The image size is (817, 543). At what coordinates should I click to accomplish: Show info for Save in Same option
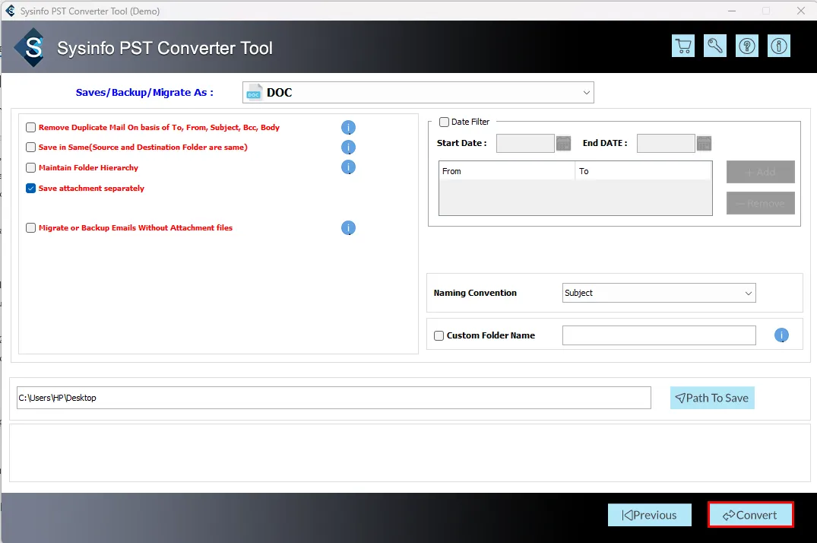click(348, 148)
